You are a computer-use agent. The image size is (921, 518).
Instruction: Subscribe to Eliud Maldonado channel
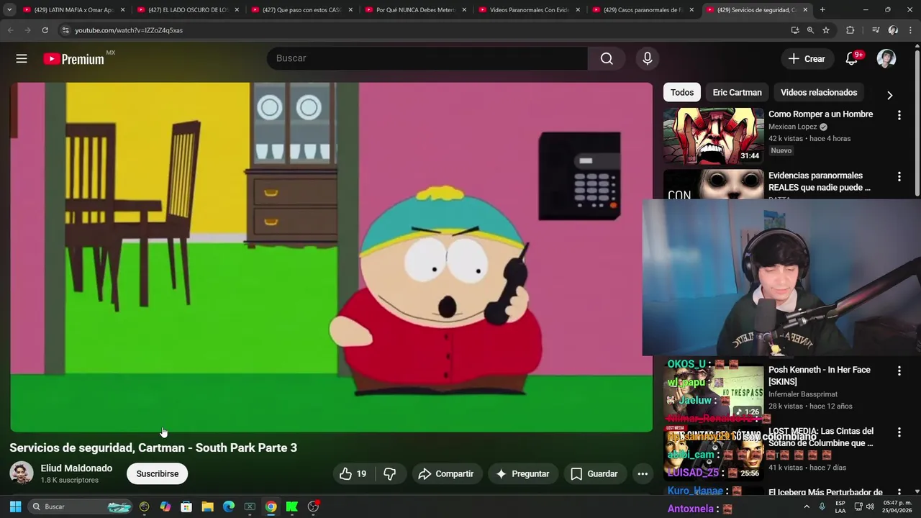pos(158,473)
